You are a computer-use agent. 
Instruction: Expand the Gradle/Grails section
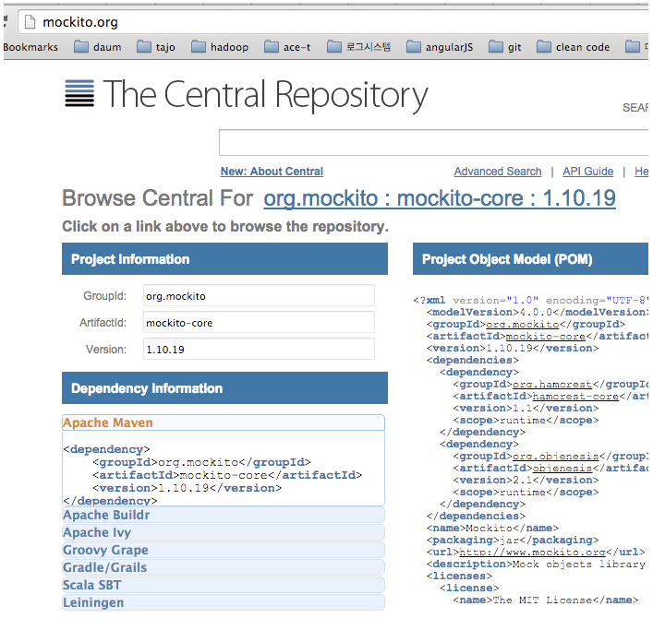point(224,567)
